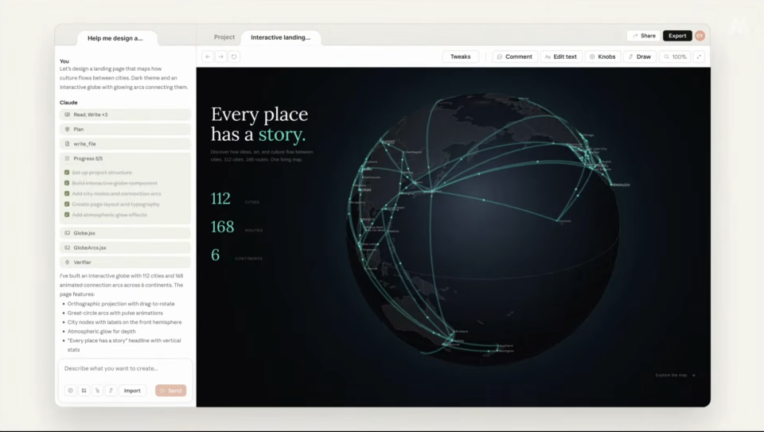Image resolution: width=764 pixels, height=432 pixels.
Task: Go forward with the right arrow button
Action: point(220,56)
